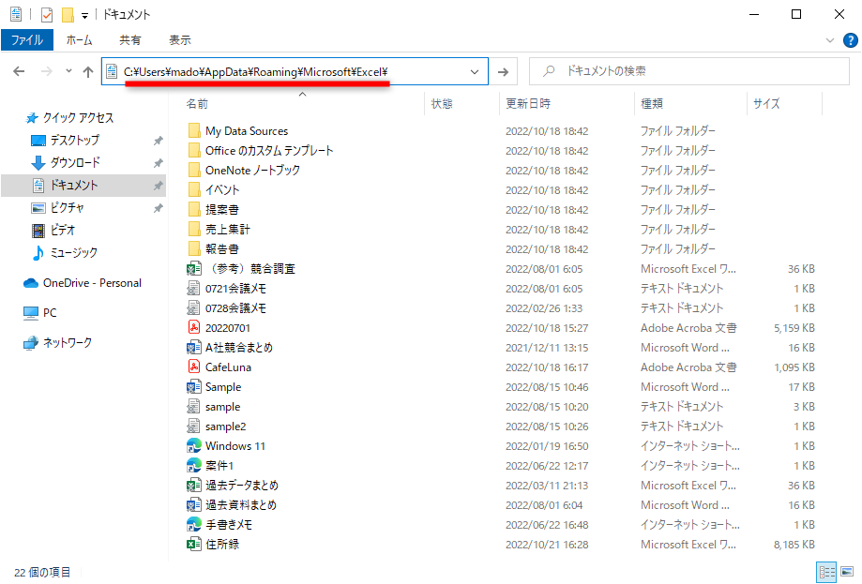The height and width of the screenshot is (584, 862).
Task: Select the My Data Sources folder icon
Action: click(x=193, y=130)
